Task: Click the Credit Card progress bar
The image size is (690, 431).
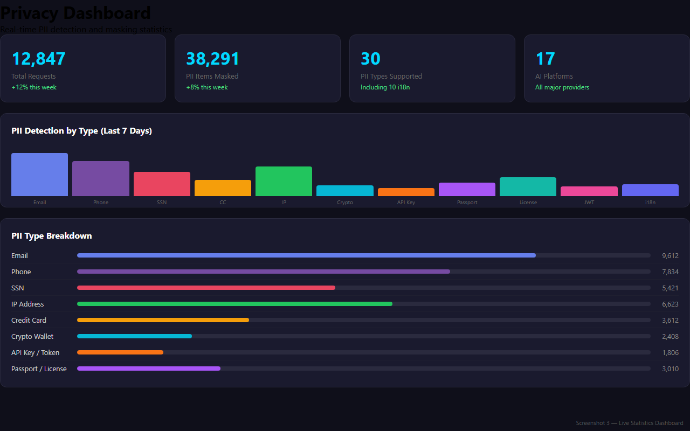Action: pyautogui.click(x=364, y=320)
